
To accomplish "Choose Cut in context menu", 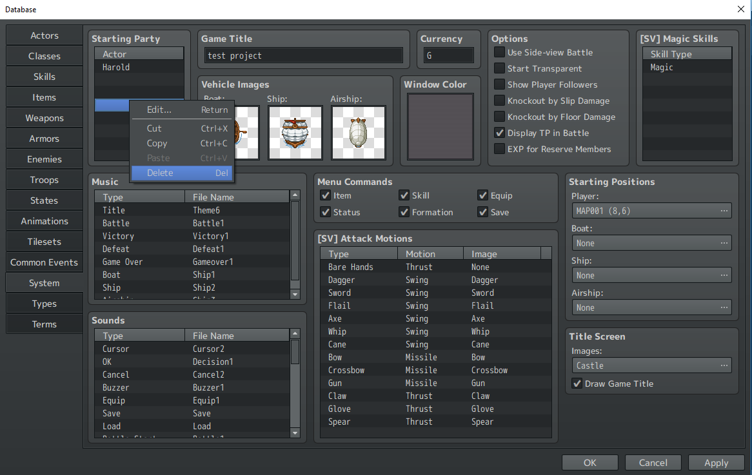I will click(x=182, y=128).
